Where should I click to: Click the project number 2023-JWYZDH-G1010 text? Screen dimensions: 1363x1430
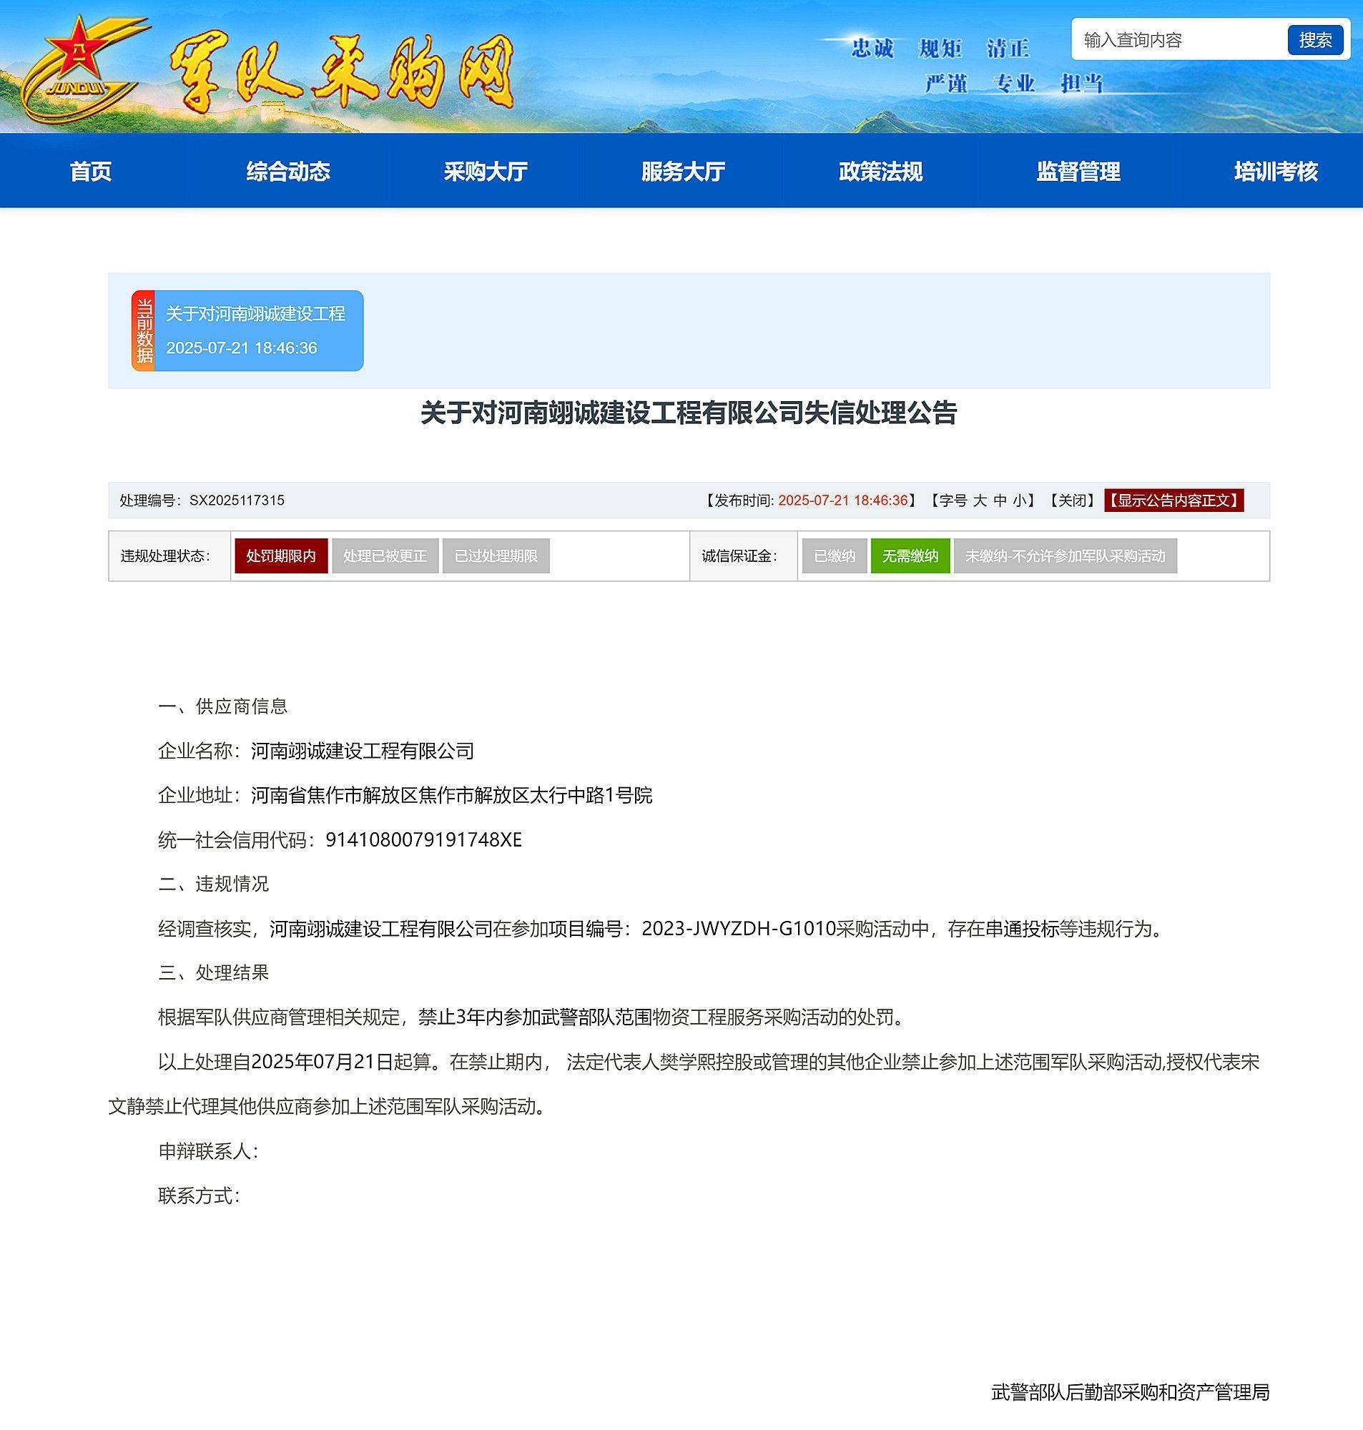click(738, 929)
